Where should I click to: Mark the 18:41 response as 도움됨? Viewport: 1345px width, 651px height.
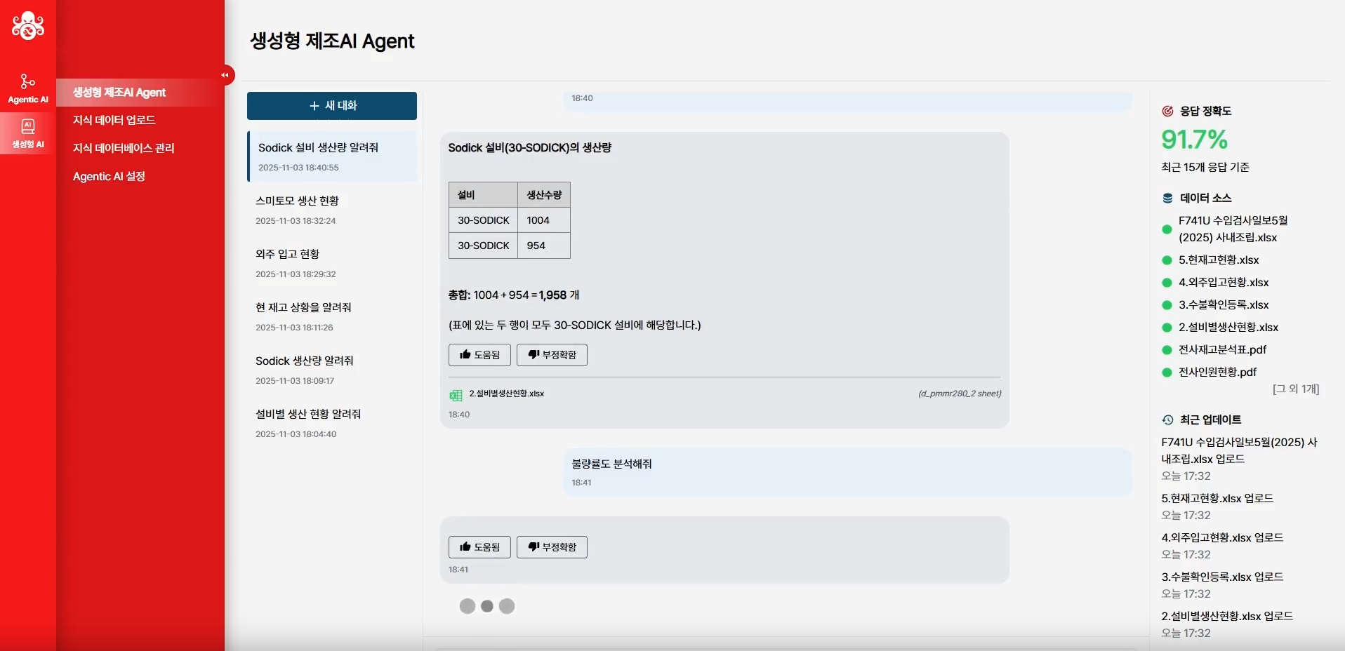[x=479, y=547]
